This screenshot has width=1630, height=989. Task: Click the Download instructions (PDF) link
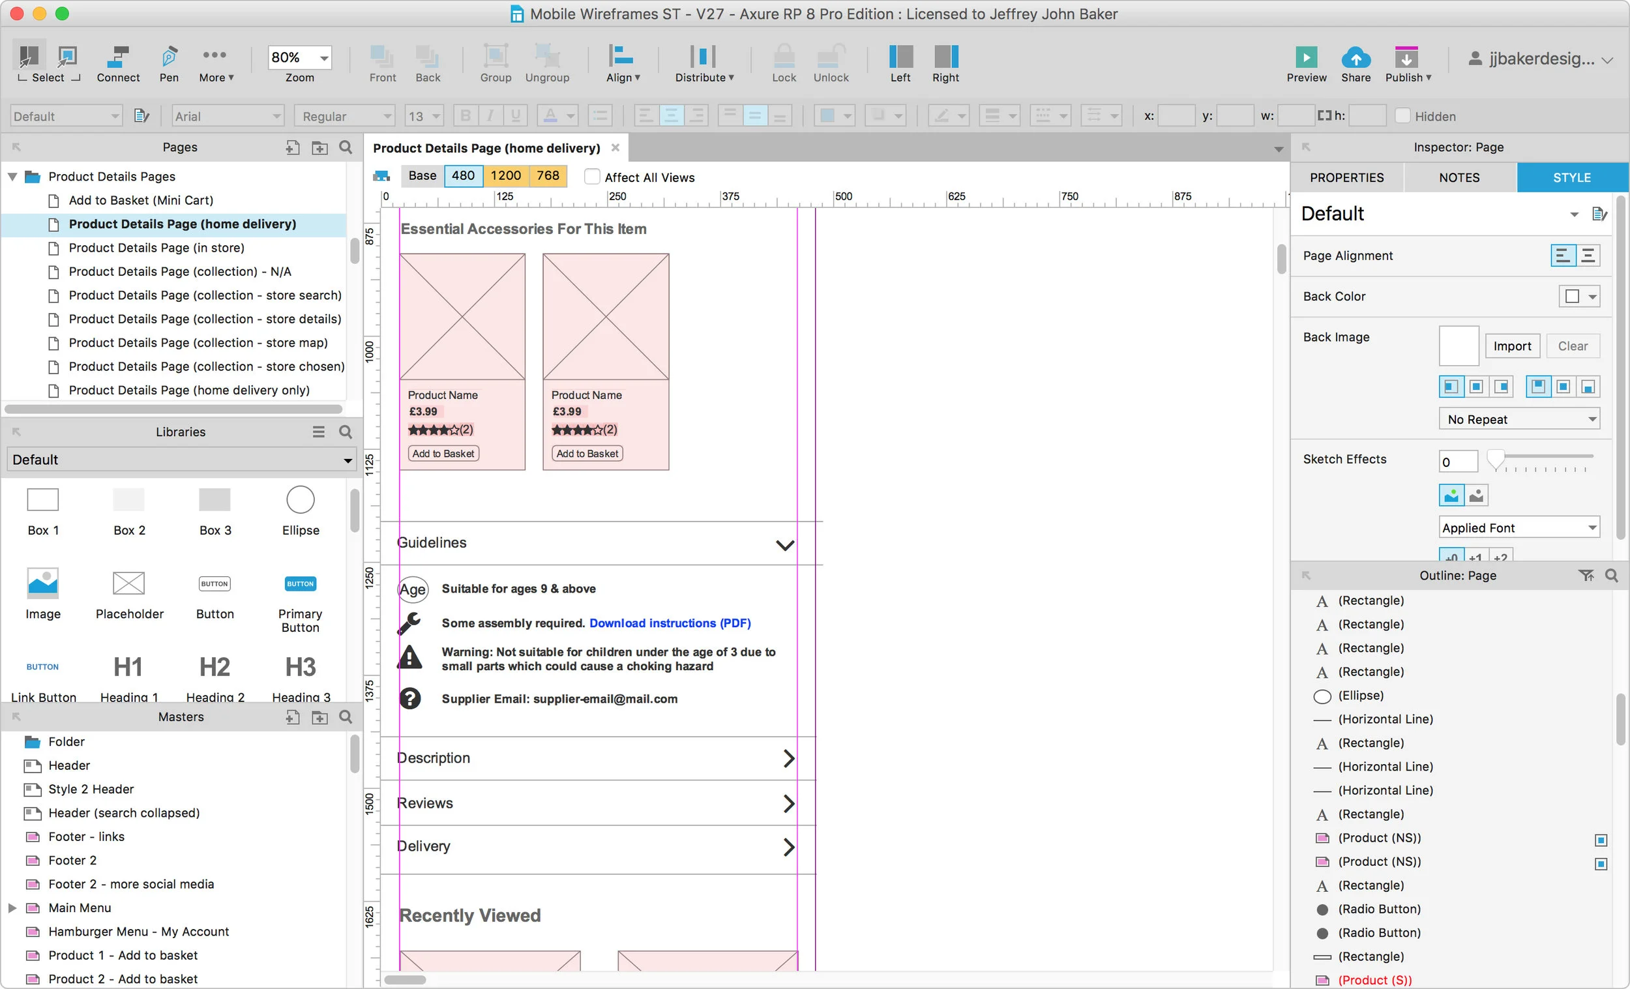[x=670, y=623]
